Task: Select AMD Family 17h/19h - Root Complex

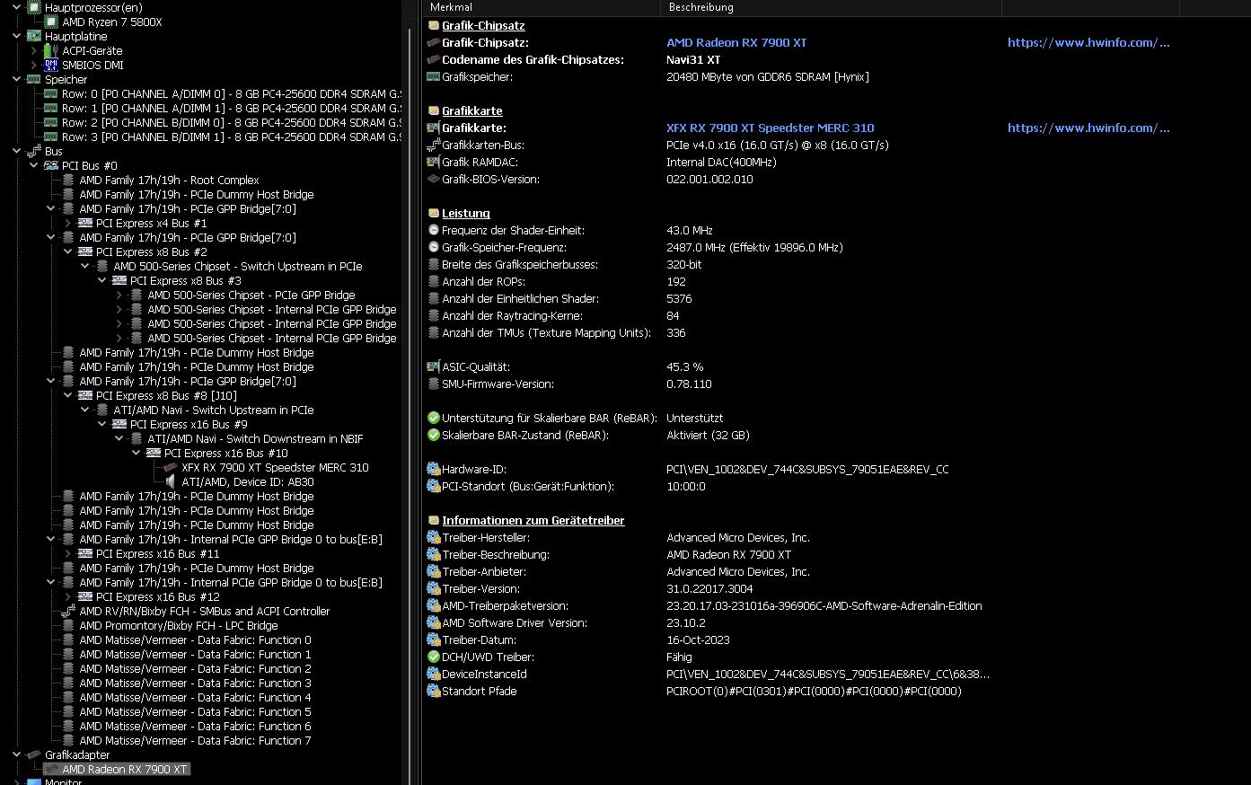Action: [x=169, y=180]
